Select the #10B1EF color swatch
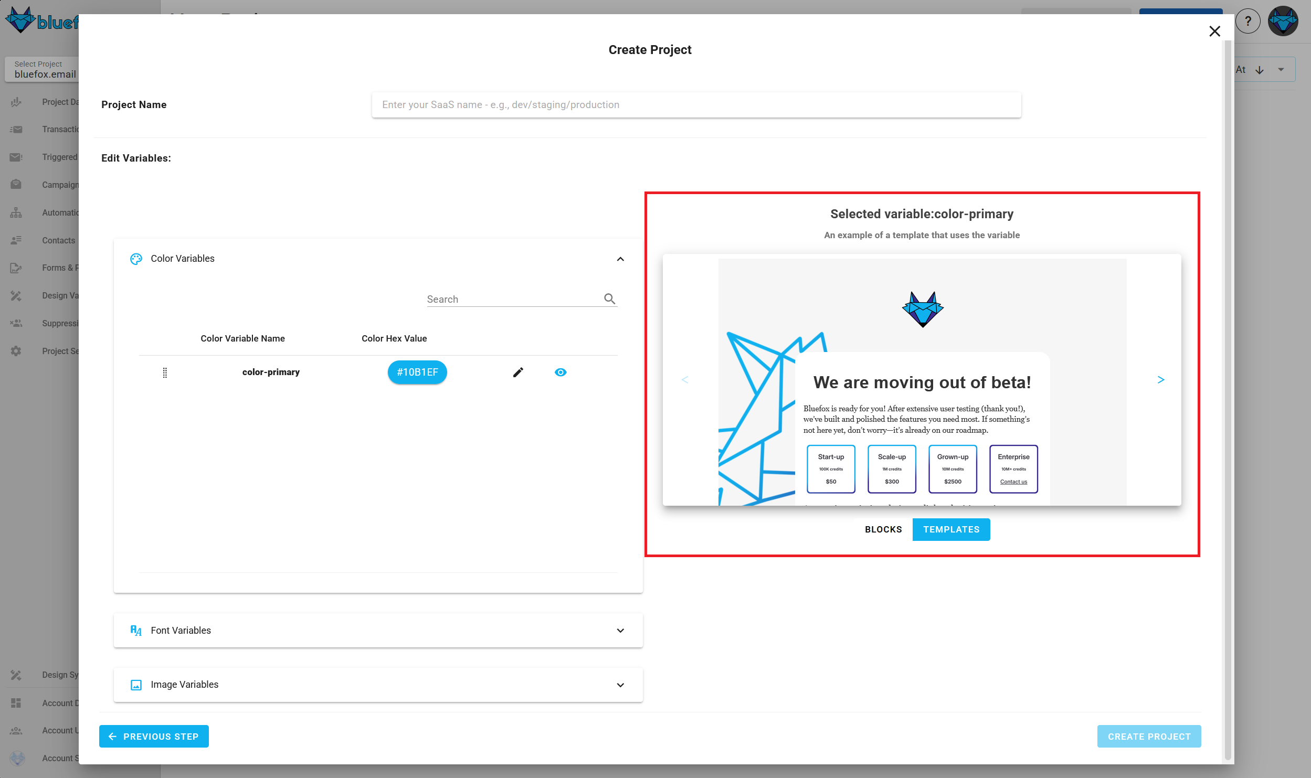Image resolution: width=1311 pixels, height=778 pixels. (x=417, y=372)
